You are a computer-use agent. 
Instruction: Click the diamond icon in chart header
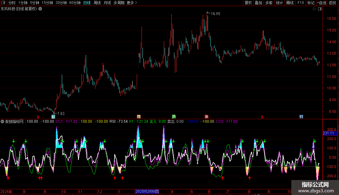click(314, 9)
